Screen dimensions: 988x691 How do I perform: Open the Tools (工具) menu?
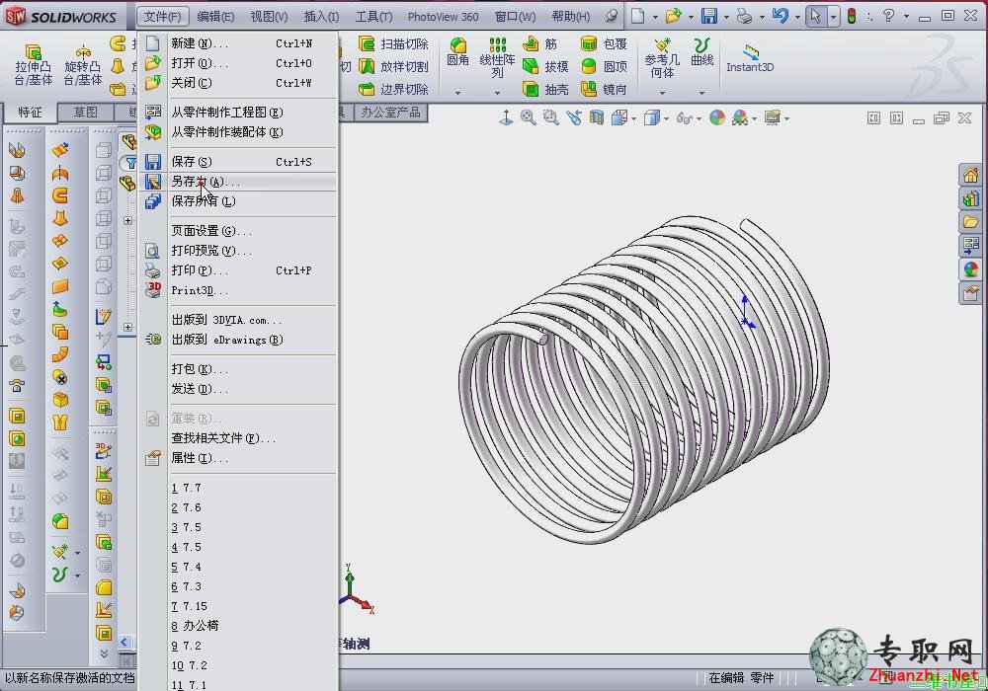coord(373,17)
